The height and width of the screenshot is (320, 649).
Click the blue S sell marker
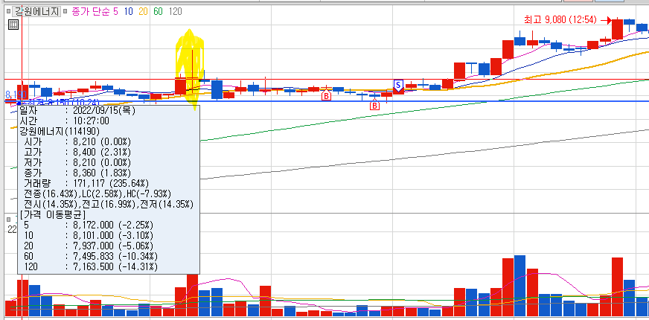398,86
